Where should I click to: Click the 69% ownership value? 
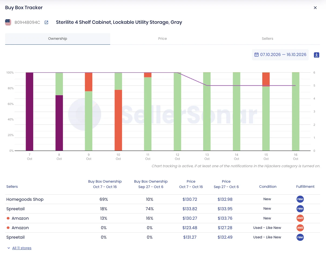(x=104, y=199)
